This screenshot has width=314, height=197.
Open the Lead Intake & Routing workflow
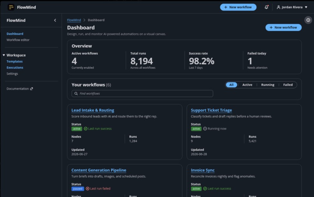click(93, 110)
